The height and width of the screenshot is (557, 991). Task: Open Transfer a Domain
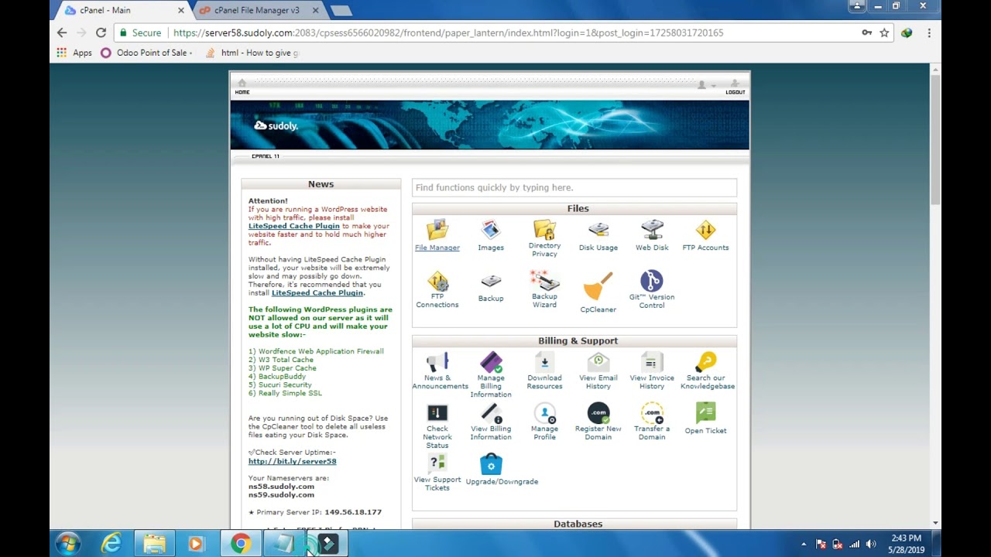652,413
